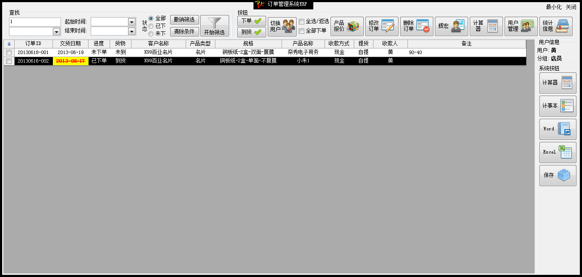582x277 pixels.
Task: Click the 切换用户 switch user button
Action: (x=282, y=26)
